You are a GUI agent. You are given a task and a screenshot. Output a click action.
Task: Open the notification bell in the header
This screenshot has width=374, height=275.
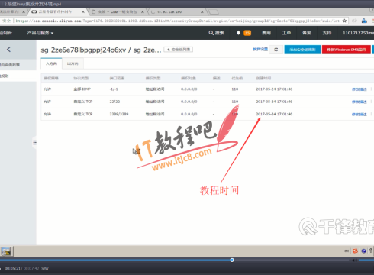(x=238, y=33)
